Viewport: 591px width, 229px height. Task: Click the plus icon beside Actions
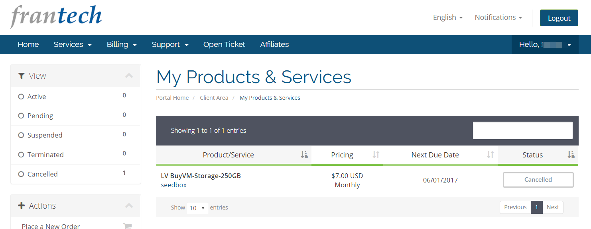pyautogui.click(x=22, y=206)
